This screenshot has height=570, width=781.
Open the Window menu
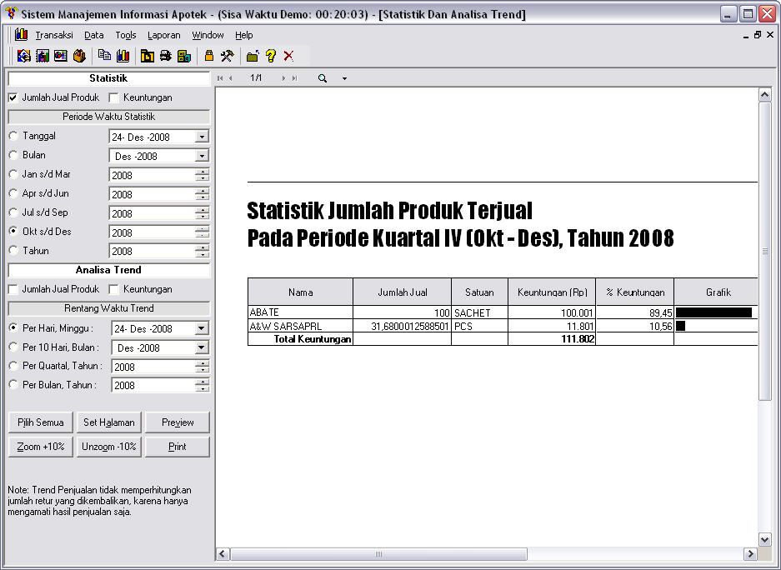point(208,35)
